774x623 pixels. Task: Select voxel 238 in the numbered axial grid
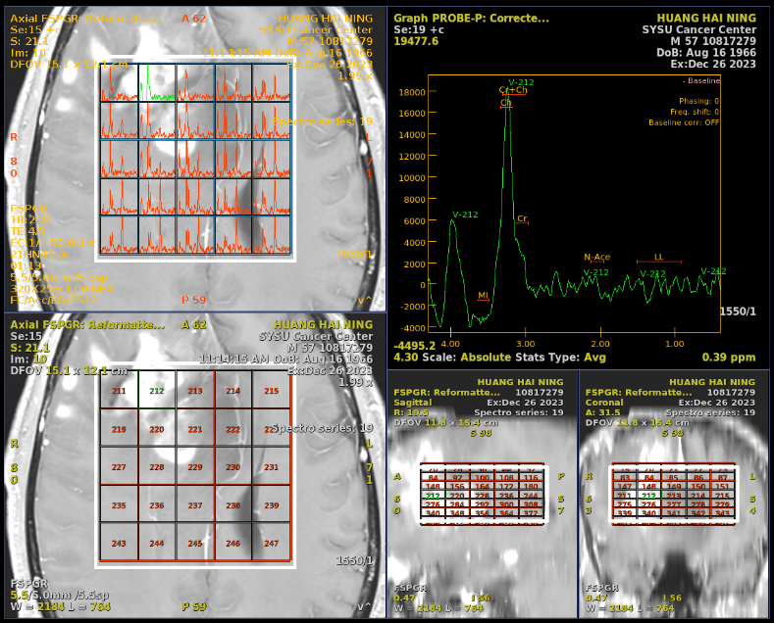[233, 504]
